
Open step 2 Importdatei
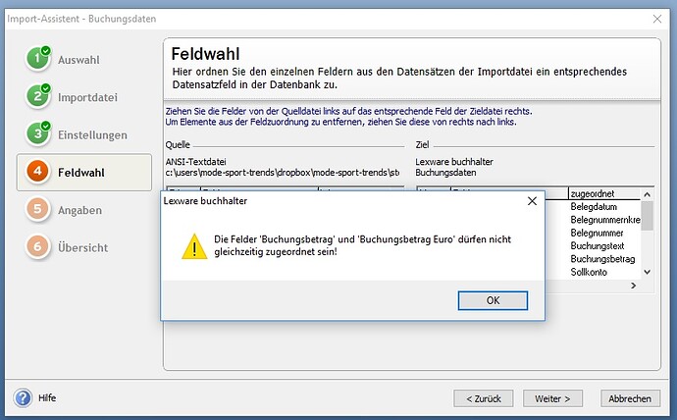pos(72,97)
